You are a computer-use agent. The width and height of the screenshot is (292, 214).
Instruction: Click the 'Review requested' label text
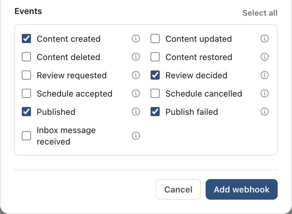tap(72, 75)
